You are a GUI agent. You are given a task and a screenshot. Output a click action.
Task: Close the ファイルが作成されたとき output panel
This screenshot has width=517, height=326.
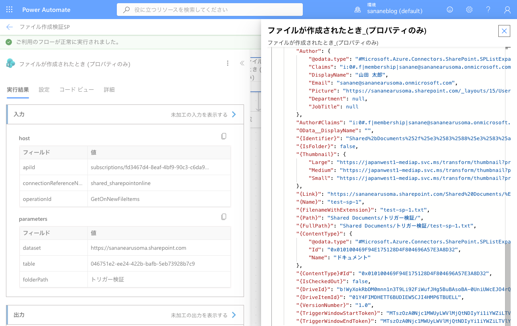[504, 31]
